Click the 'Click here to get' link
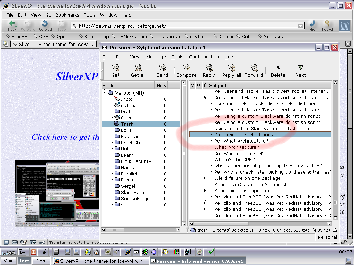 (65, 137)
